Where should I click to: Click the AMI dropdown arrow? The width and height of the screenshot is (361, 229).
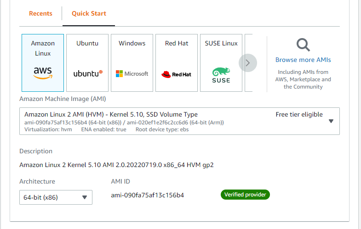pyautogui.click(x=331, y=121)
